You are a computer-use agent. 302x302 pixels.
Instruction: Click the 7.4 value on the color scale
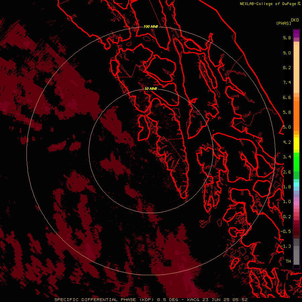click(x=287, y=83)
